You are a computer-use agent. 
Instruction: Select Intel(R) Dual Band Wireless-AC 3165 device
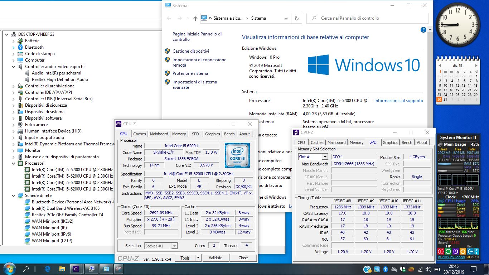(x=66, y=208)
